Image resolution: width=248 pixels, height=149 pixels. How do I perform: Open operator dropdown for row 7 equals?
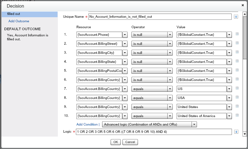pyautogui.click(x=170, y=89)
